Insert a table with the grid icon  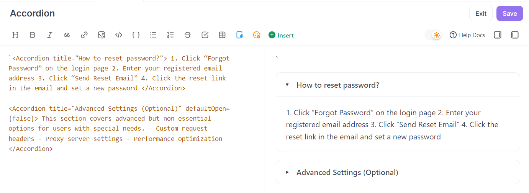pyautogui.click(x=222, y=35)
